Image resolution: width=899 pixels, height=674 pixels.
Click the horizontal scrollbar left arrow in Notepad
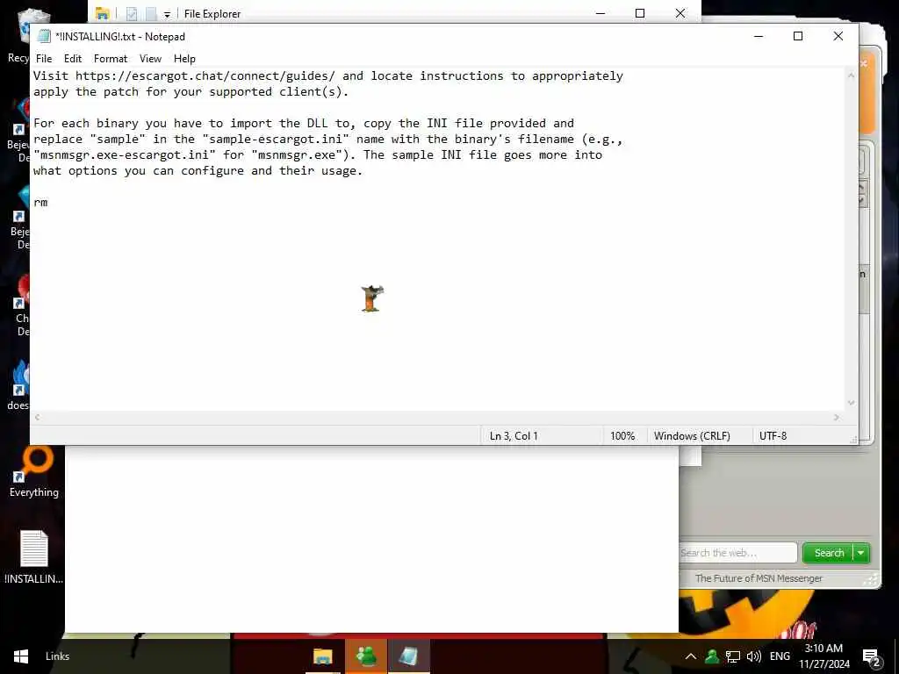(37, 417)
